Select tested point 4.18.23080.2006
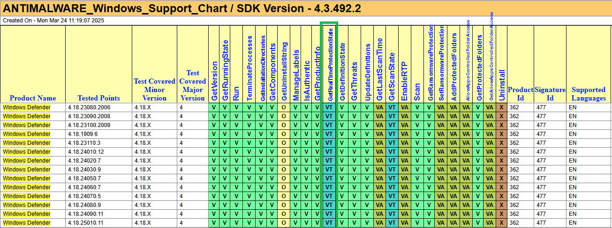 click(89, 107)
